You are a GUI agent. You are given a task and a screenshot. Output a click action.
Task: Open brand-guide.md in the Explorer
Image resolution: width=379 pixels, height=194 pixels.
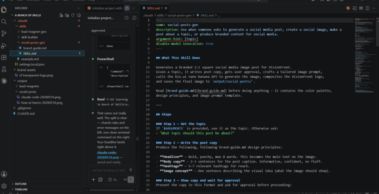(x=47, y=48)
